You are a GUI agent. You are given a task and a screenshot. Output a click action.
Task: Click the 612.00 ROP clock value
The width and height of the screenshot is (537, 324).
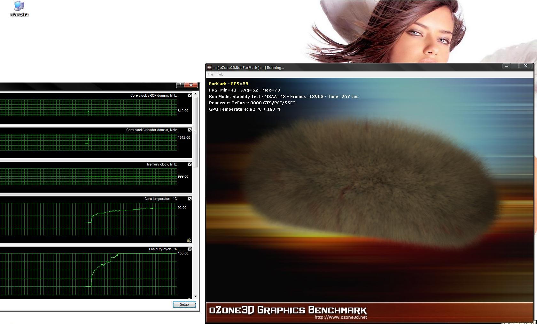(x=183, y=111)
